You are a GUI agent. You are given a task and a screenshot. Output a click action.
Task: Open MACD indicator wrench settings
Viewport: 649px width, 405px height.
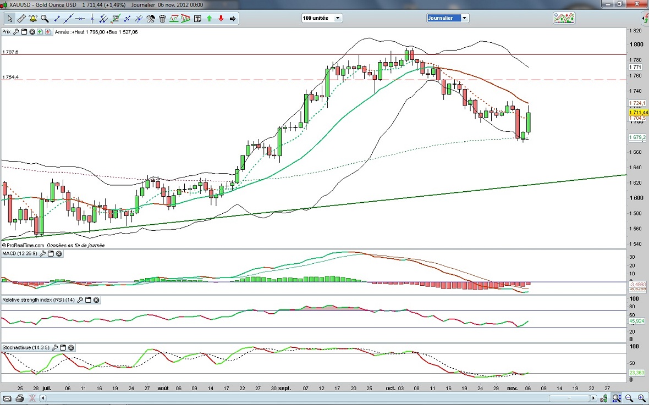pos(43,254)
